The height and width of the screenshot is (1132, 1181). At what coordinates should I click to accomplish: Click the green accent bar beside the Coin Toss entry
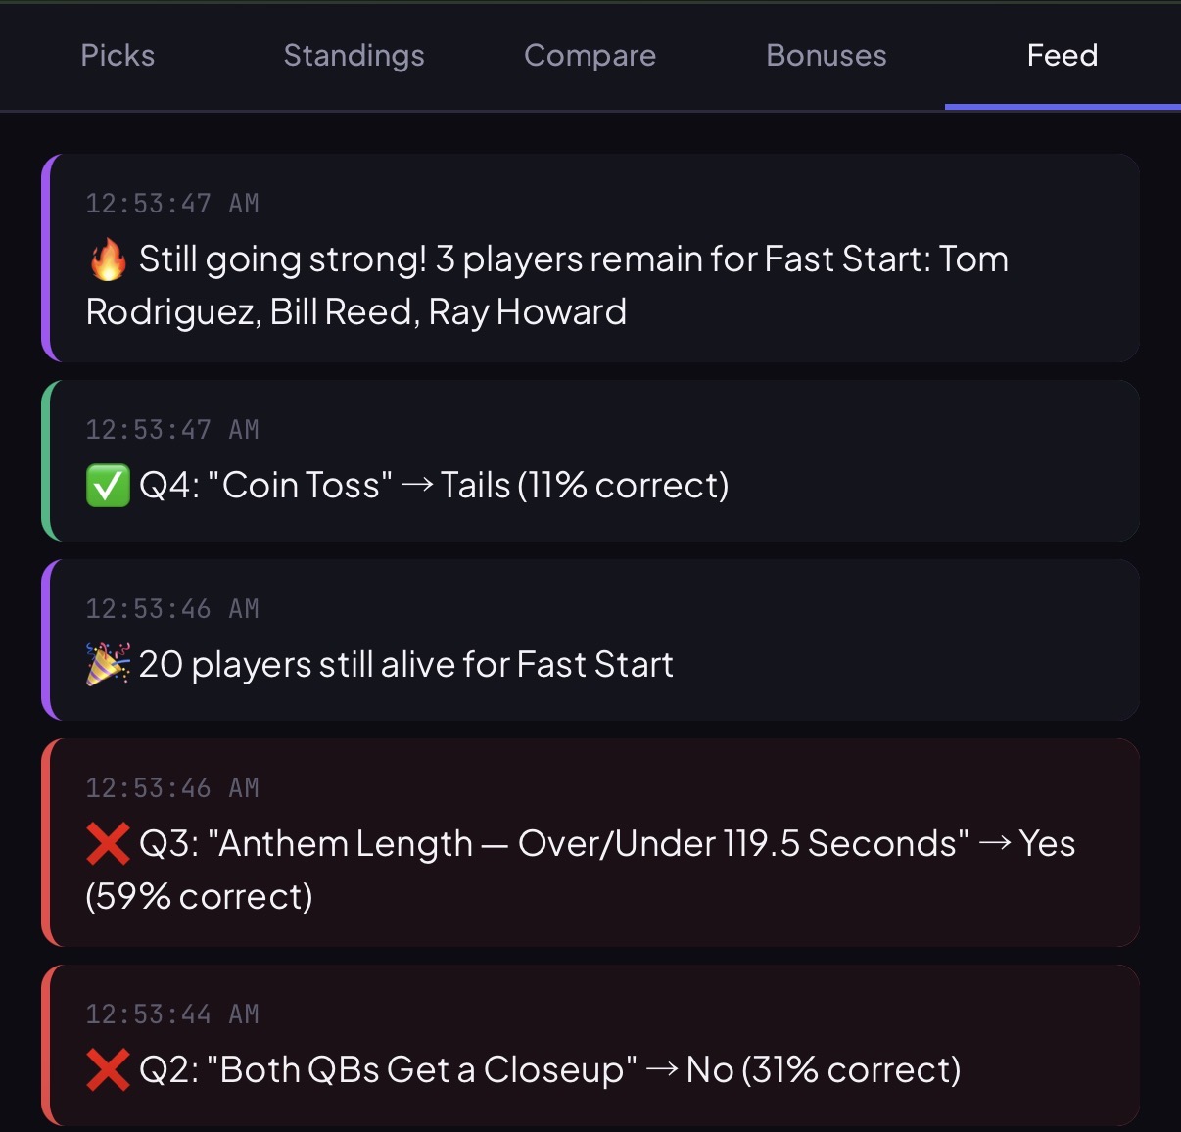46,460
